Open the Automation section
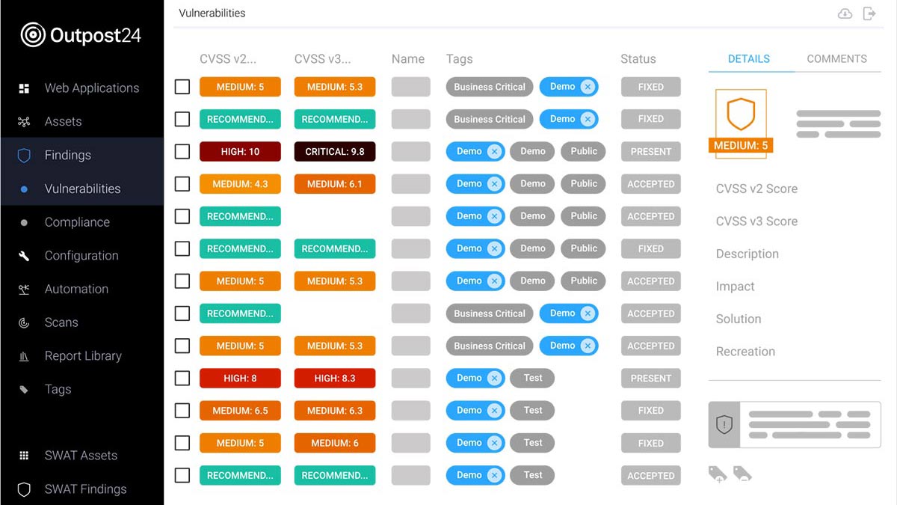897x505 pixels. (75, 290)
